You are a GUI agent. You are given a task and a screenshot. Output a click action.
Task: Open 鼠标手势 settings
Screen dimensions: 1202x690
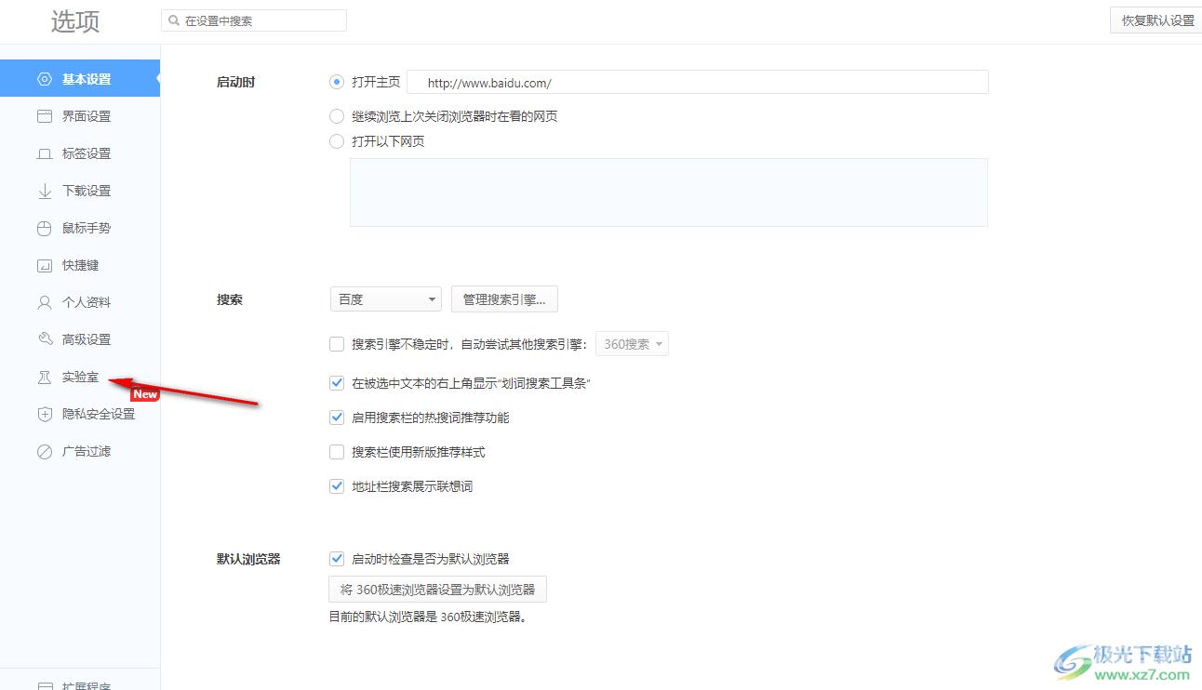[x=80, y=228]
